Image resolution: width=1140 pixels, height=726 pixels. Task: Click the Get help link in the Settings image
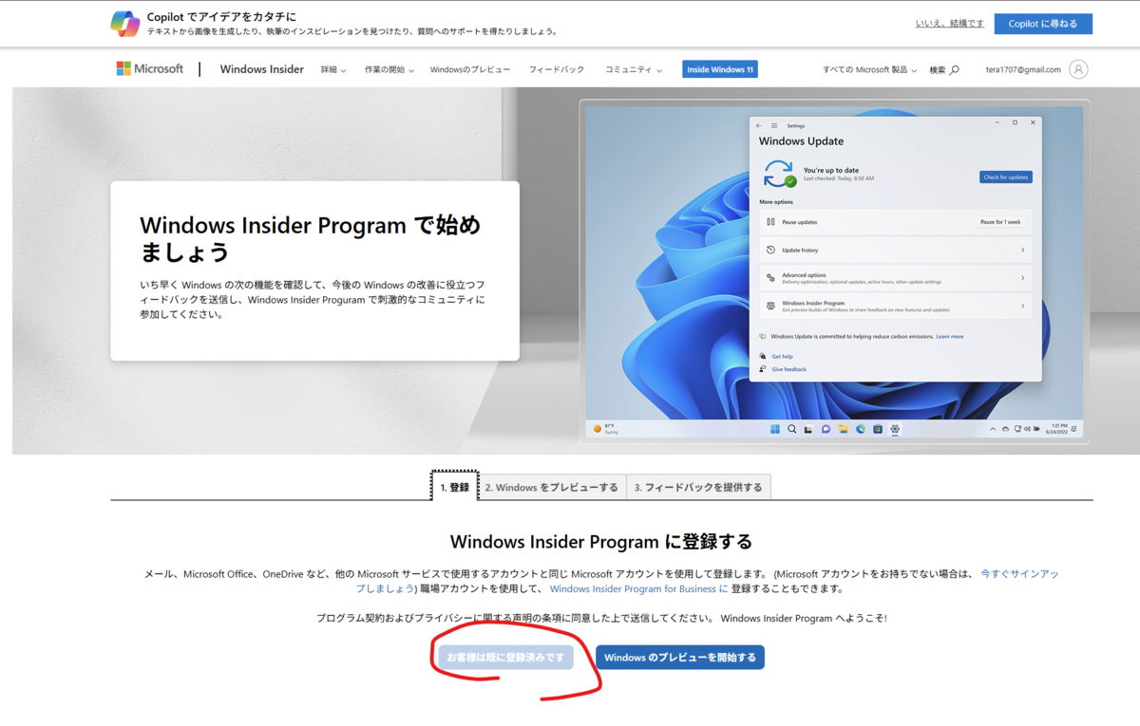pyautogui.click(x=783, y=357)
